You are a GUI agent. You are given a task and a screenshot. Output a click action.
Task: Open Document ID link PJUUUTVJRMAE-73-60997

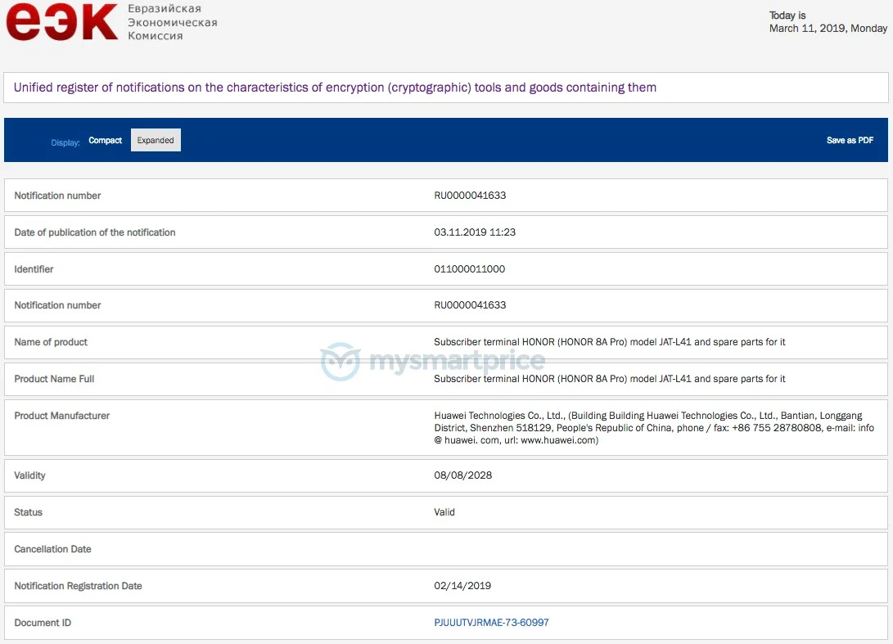(491, 623)
